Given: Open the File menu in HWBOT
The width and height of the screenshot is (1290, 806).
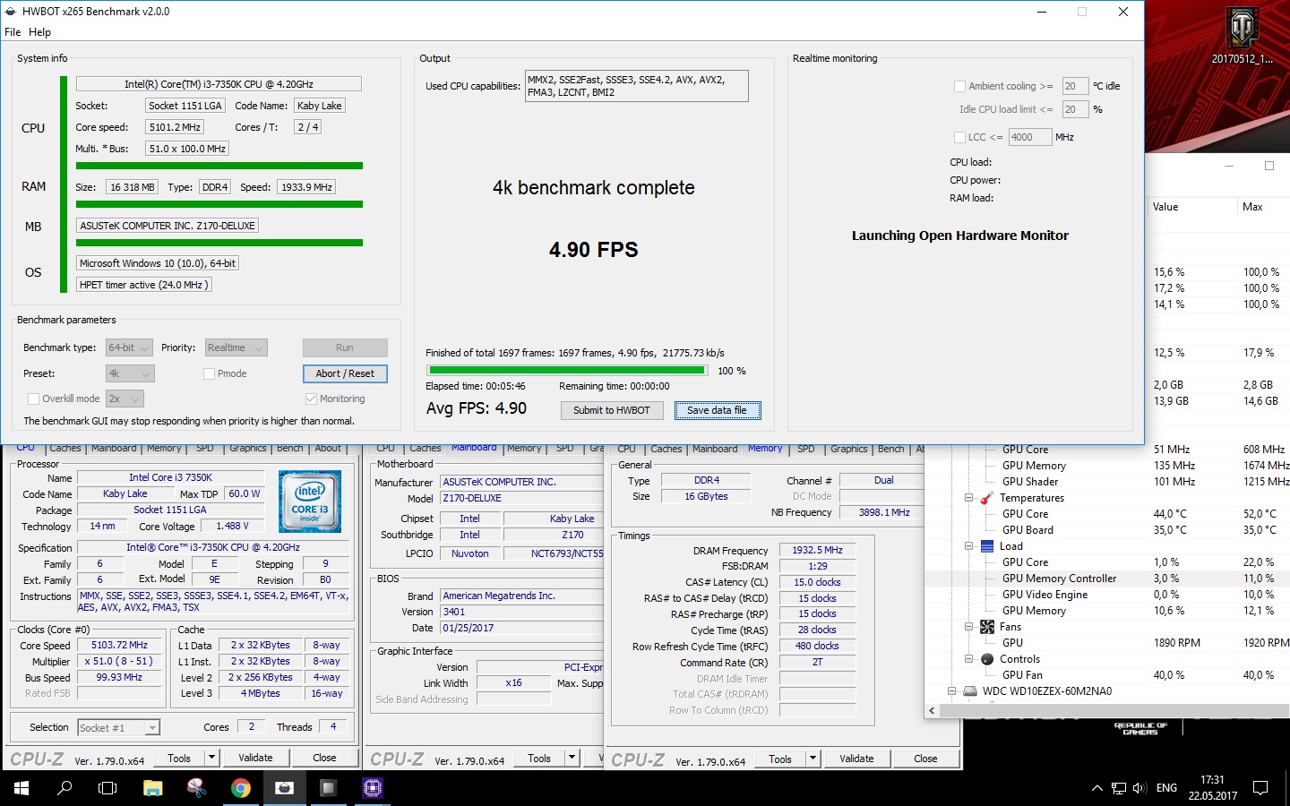Looking at the screenshot, I should 13,32.
